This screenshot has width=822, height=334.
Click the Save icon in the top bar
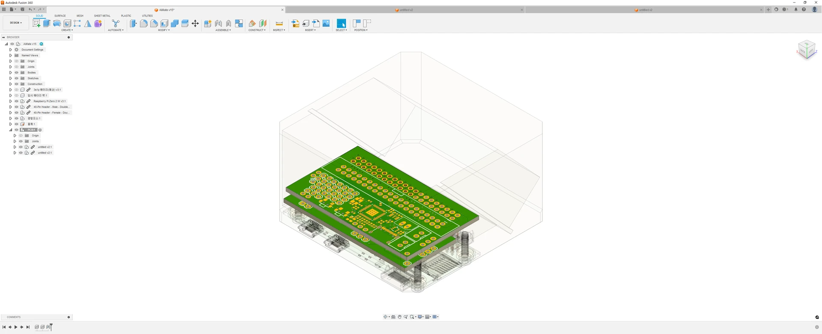pos(23,9)
